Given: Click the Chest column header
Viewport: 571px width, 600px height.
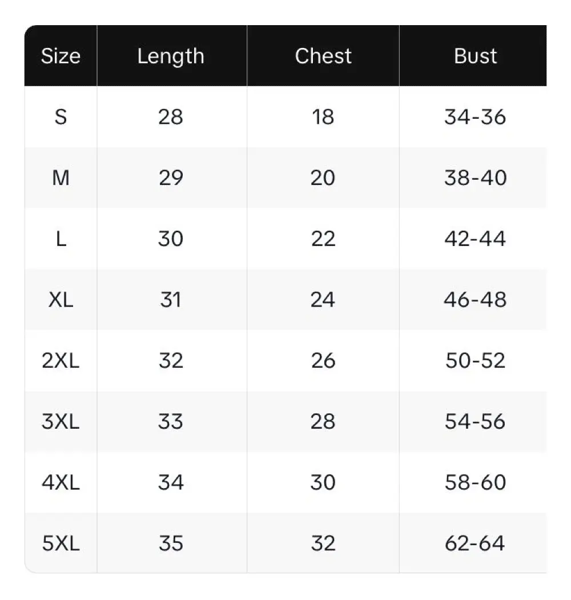Looking at the screenshot, I should pyautogui.click(x=323, y=56).
